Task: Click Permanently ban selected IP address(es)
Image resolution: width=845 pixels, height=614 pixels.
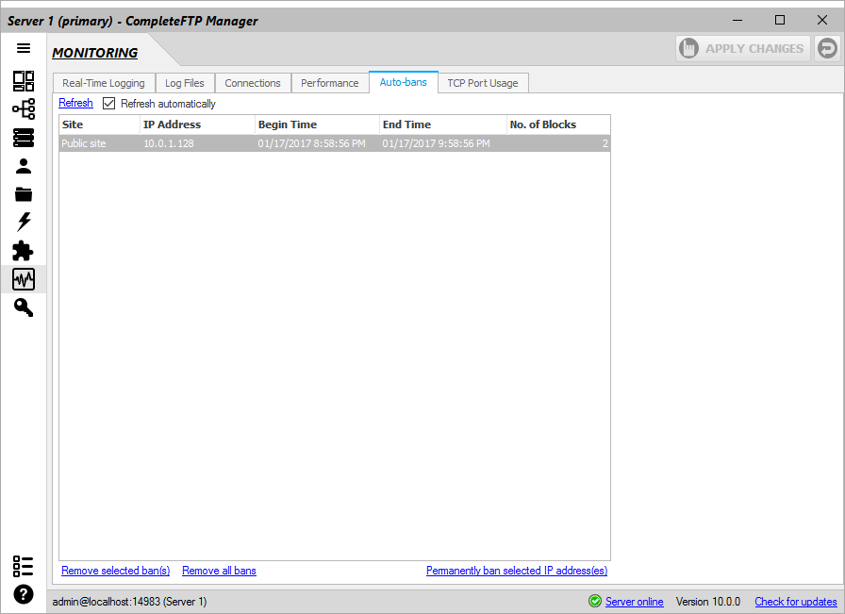Action: 517,571
